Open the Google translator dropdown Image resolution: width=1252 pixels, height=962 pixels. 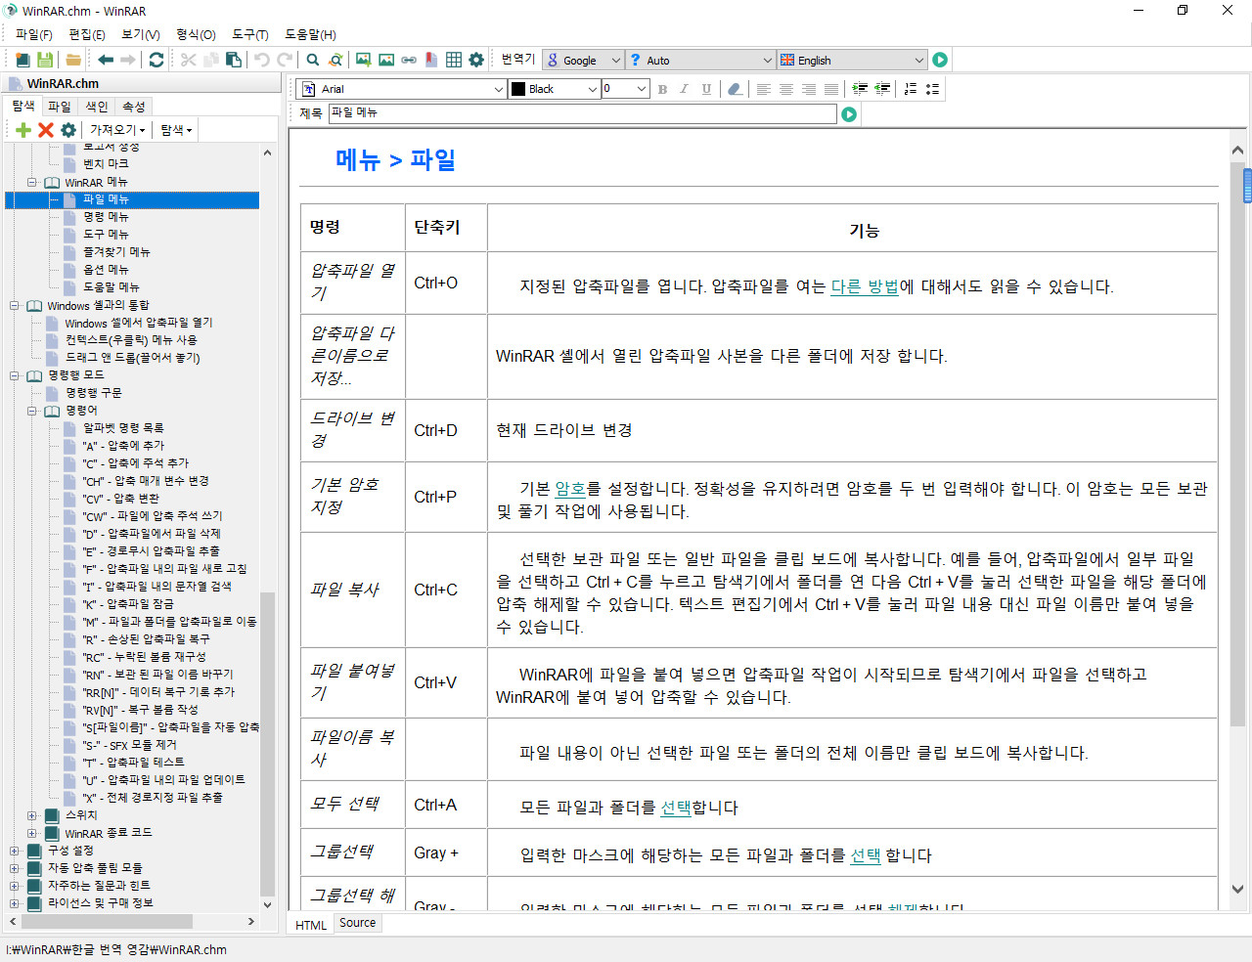(x=584, y=60)
